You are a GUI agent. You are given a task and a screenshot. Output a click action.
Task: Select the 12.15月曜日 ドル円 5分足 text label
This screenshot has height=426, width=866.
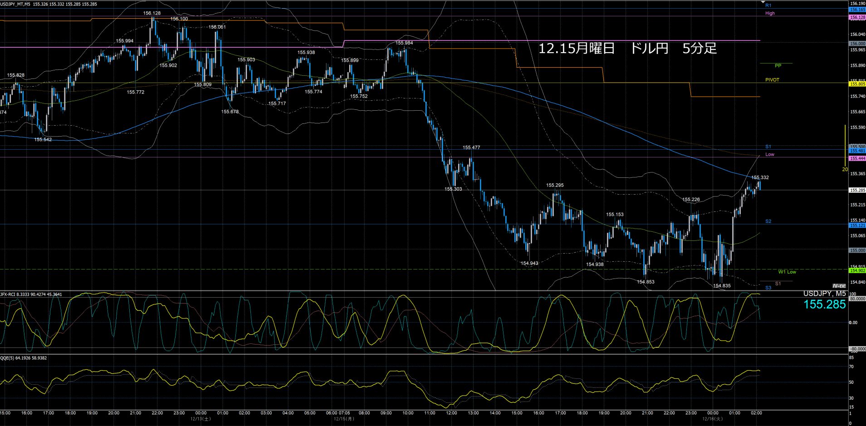click(627, 48)
